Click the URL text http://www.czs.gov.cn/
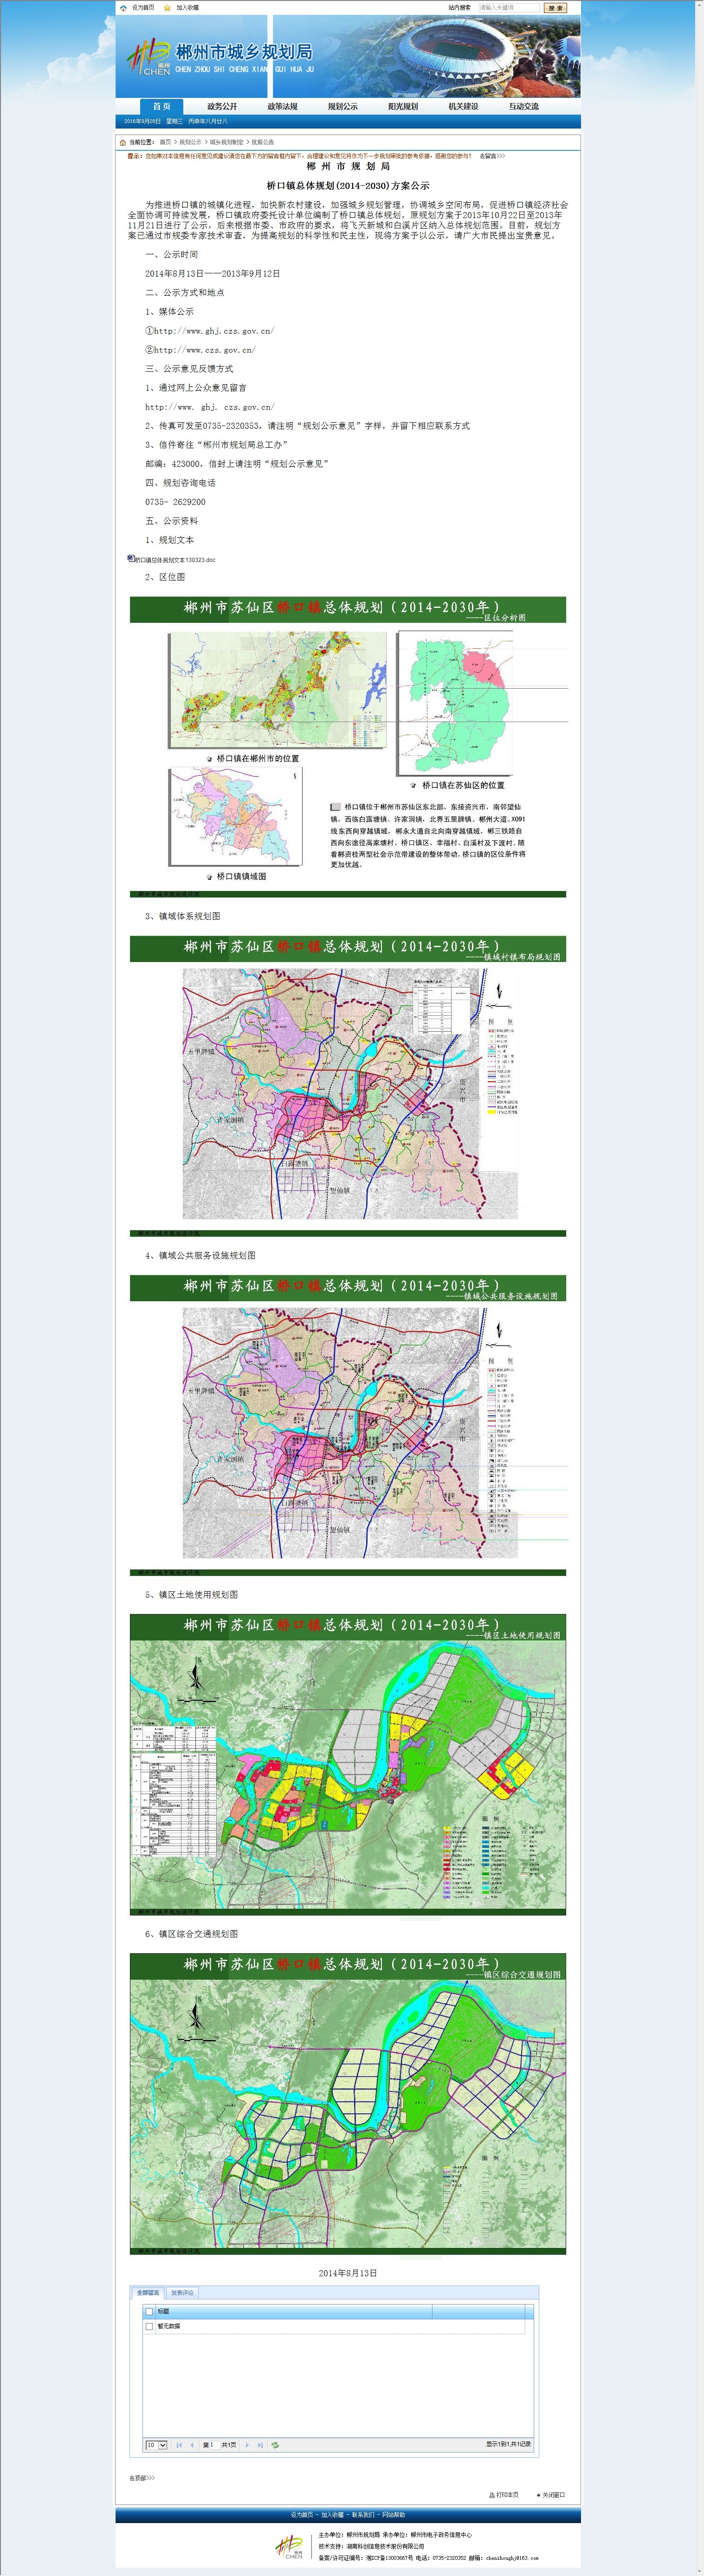Screen dimensions: 704x2576 click(205, 350)
